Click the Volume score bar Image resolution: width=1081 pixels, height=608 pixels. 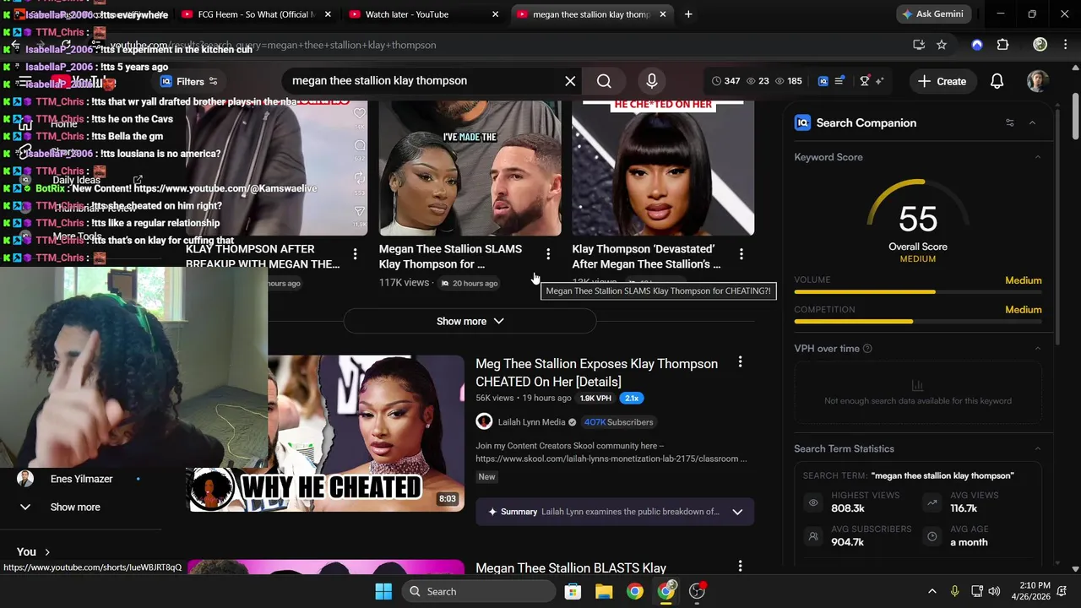point(918,292)
